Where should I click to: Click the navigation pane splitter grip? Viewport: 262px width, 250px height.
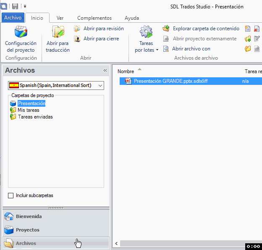point(56,208)
